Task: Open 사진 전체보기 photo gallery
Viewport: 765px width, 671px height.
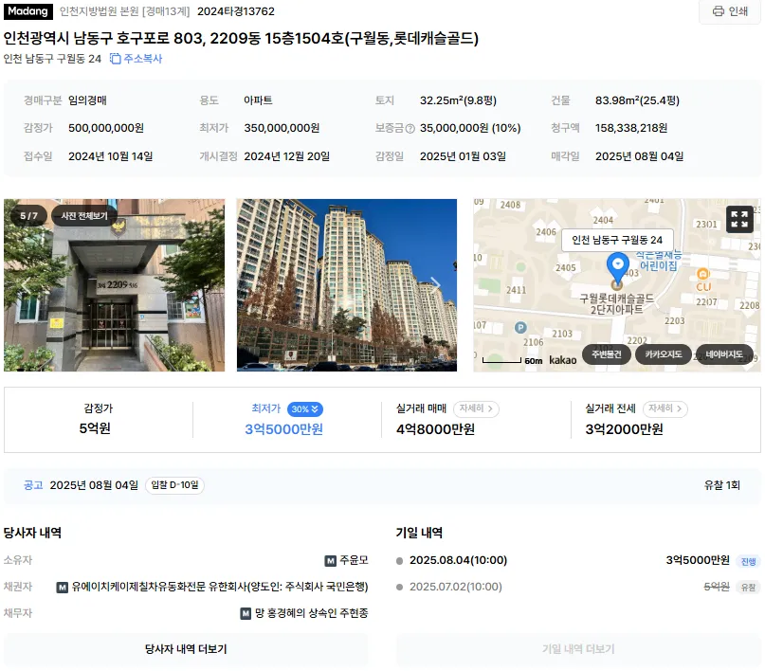Action: (x=84, y=216)
